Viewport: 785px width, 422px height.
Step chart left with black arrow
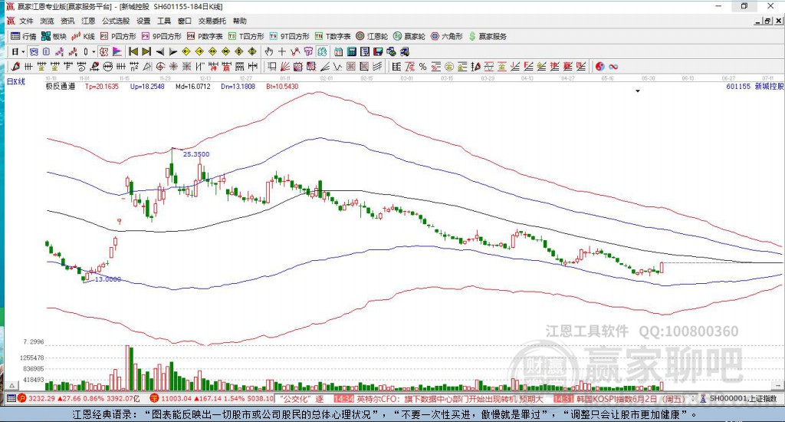[159, 51]
